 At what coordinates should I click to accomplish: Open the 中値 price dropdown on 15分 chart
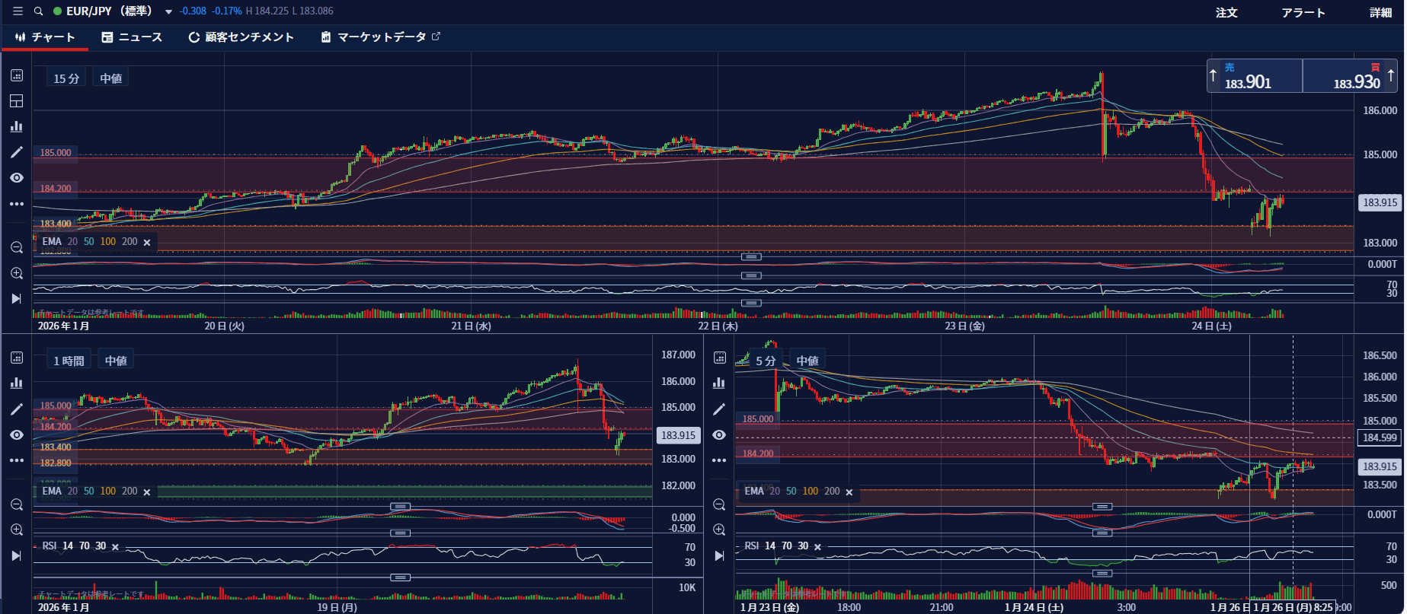click(111, 78)
